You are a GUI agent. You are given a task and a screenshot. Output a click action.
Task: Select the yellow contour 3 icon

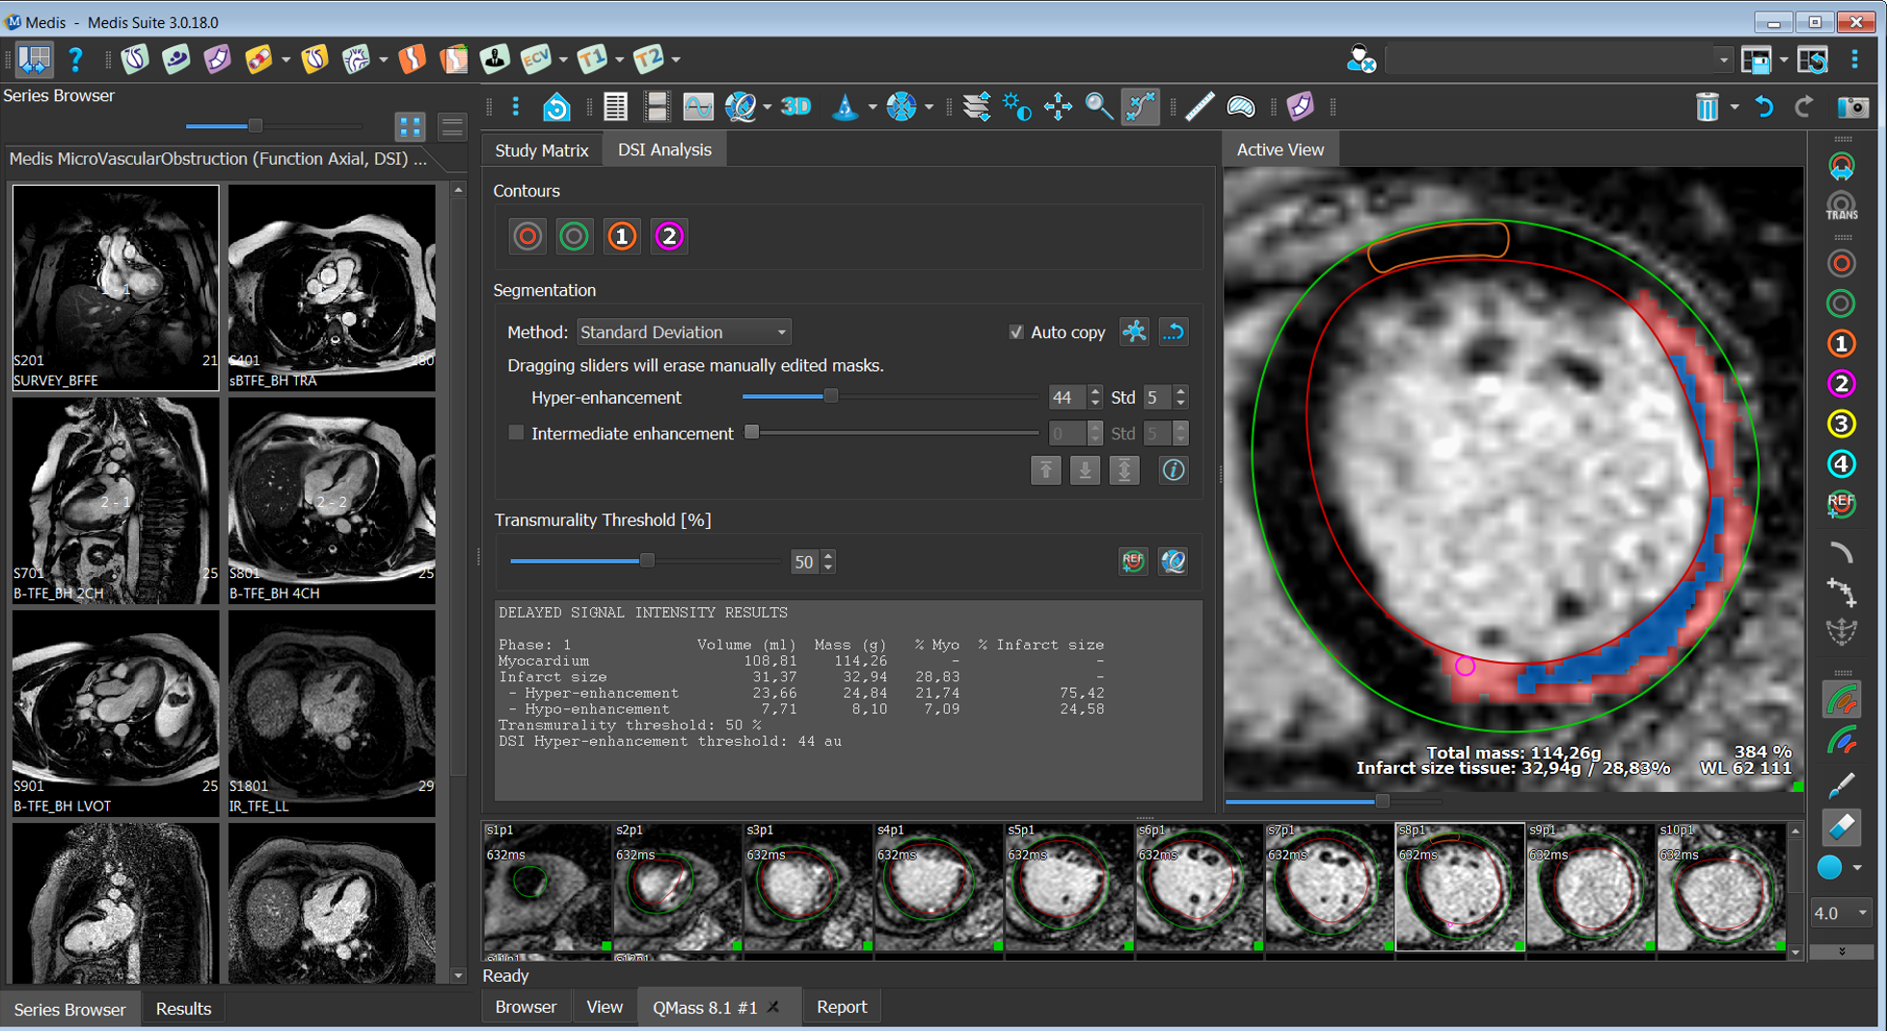coord(1841,424)
